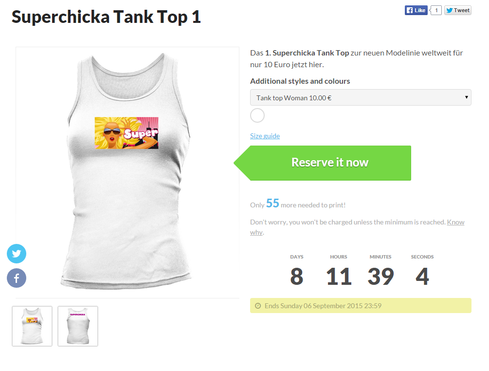The image size is (489, 371).
Task: Click the round Facebook share icon
Action: point(17,278)
